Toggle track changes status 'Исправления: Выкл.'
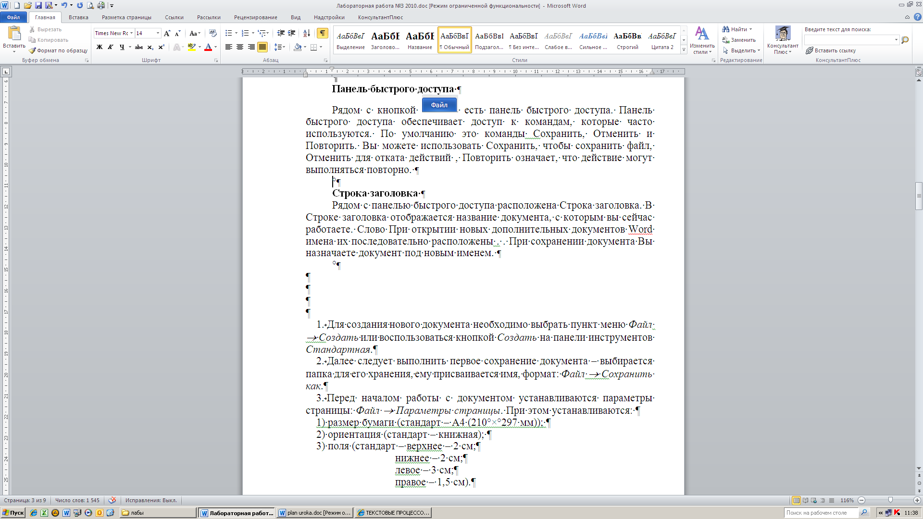 click(x=151, y=500)
